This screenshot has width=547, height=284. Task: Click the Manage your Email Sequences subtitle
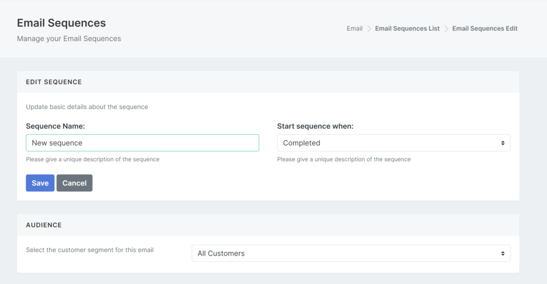tap(69, 39)
